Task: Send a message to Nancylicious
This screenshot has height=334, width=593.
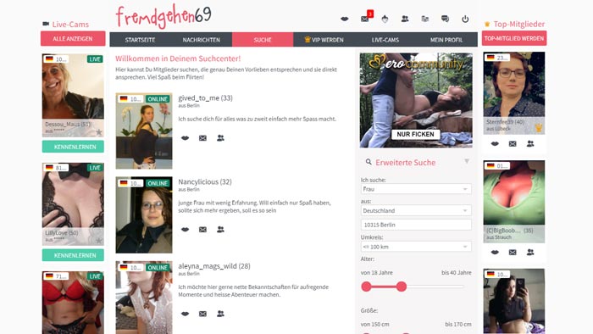Action: [202, 229]
